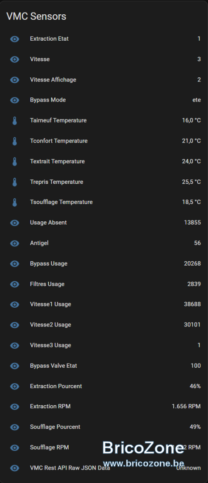Screen dimensions: 208x483
Task: Click the eye icon beside Extraction Etat
Action: [14, 39]
